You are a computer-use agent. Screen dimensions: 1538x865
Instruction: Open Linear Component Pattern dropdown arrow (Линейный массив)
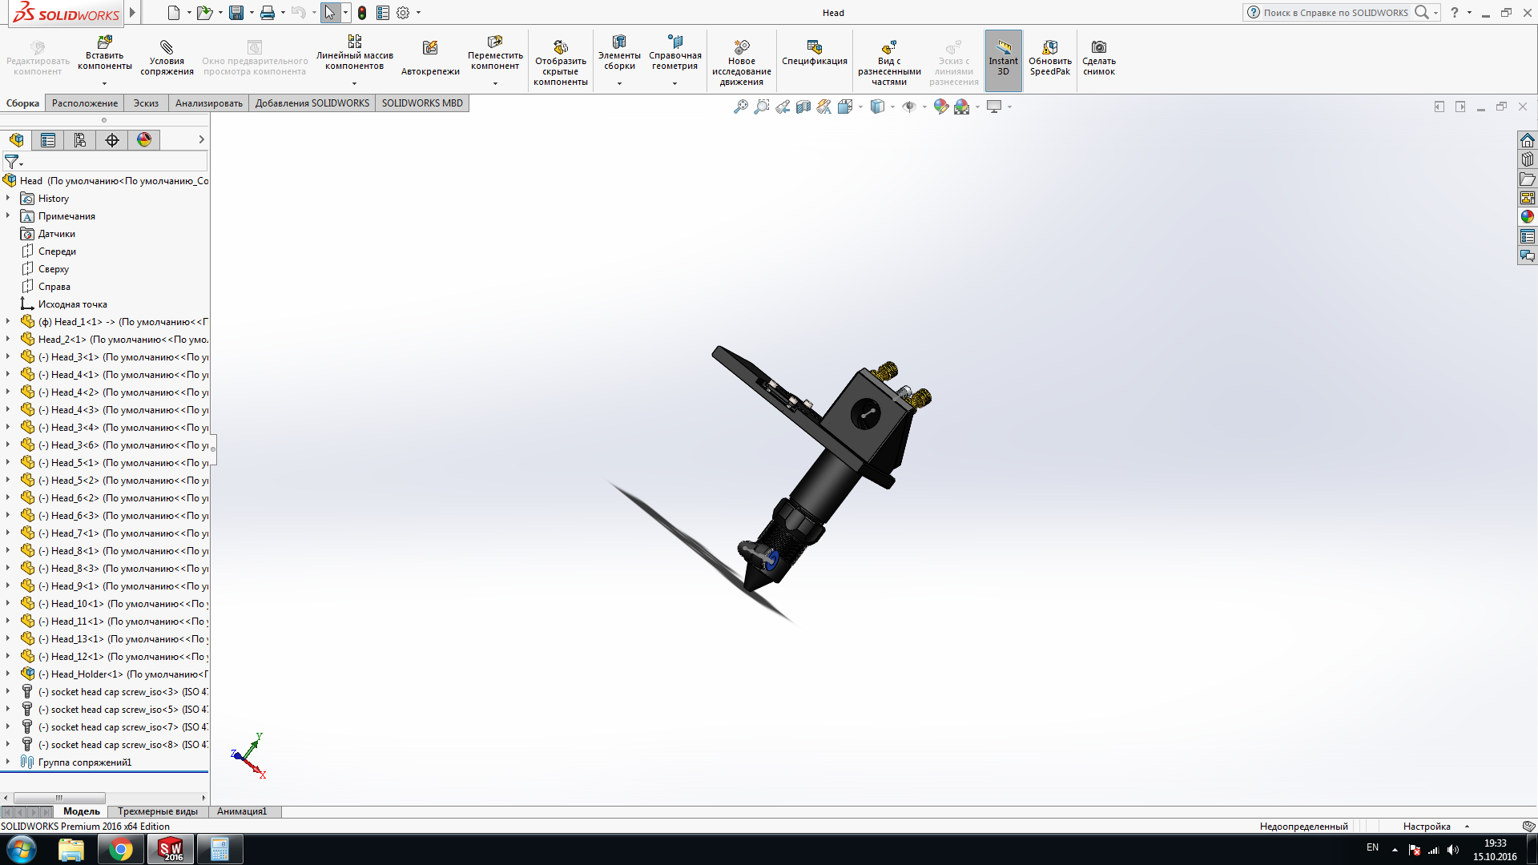(354, 83)
